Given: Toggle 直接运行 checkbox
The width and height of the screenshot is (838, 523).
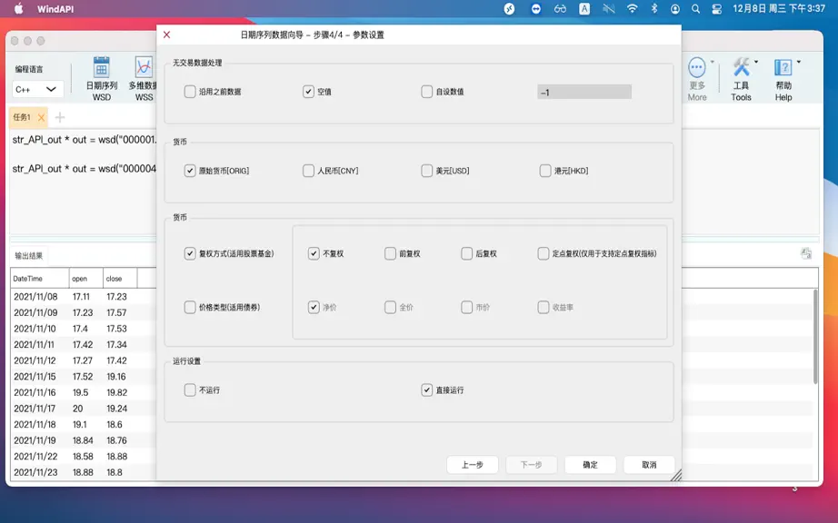Looking at the screenshot, I should click(x=426, y=390).
